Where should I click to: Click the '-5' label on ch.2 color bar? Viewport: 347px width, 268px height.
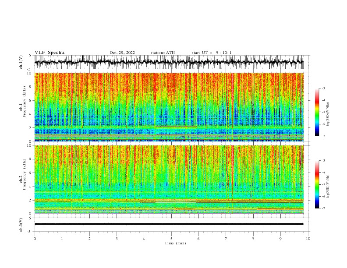[x=323, y=184]
